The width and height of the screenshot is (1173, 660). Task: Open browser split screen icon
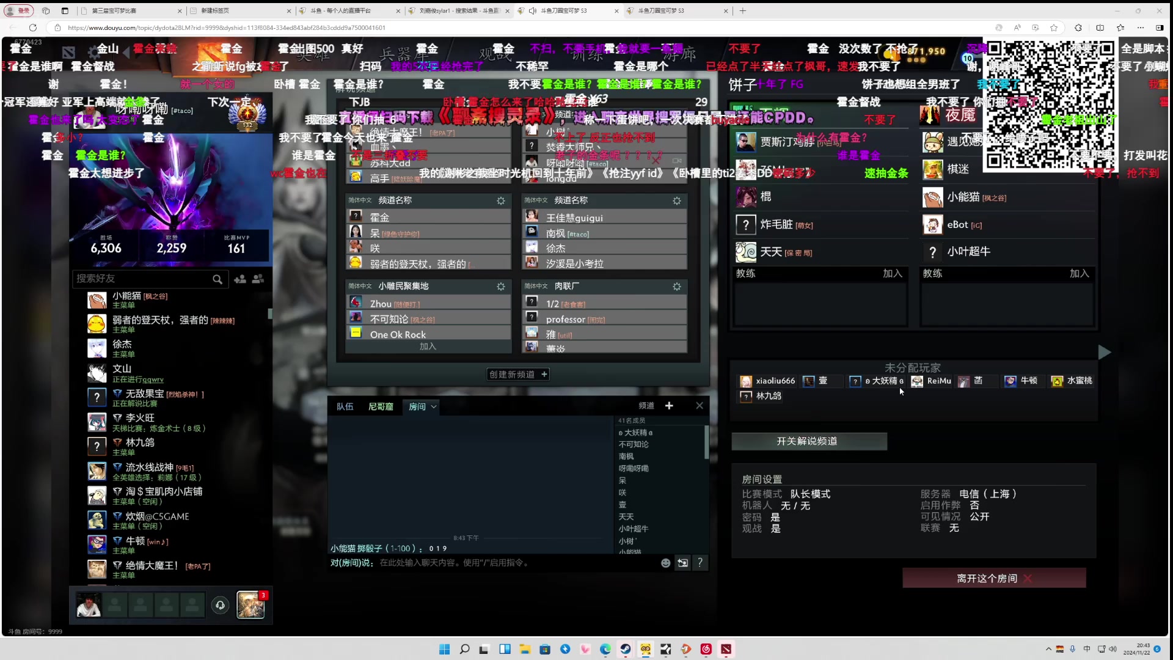1100,28
